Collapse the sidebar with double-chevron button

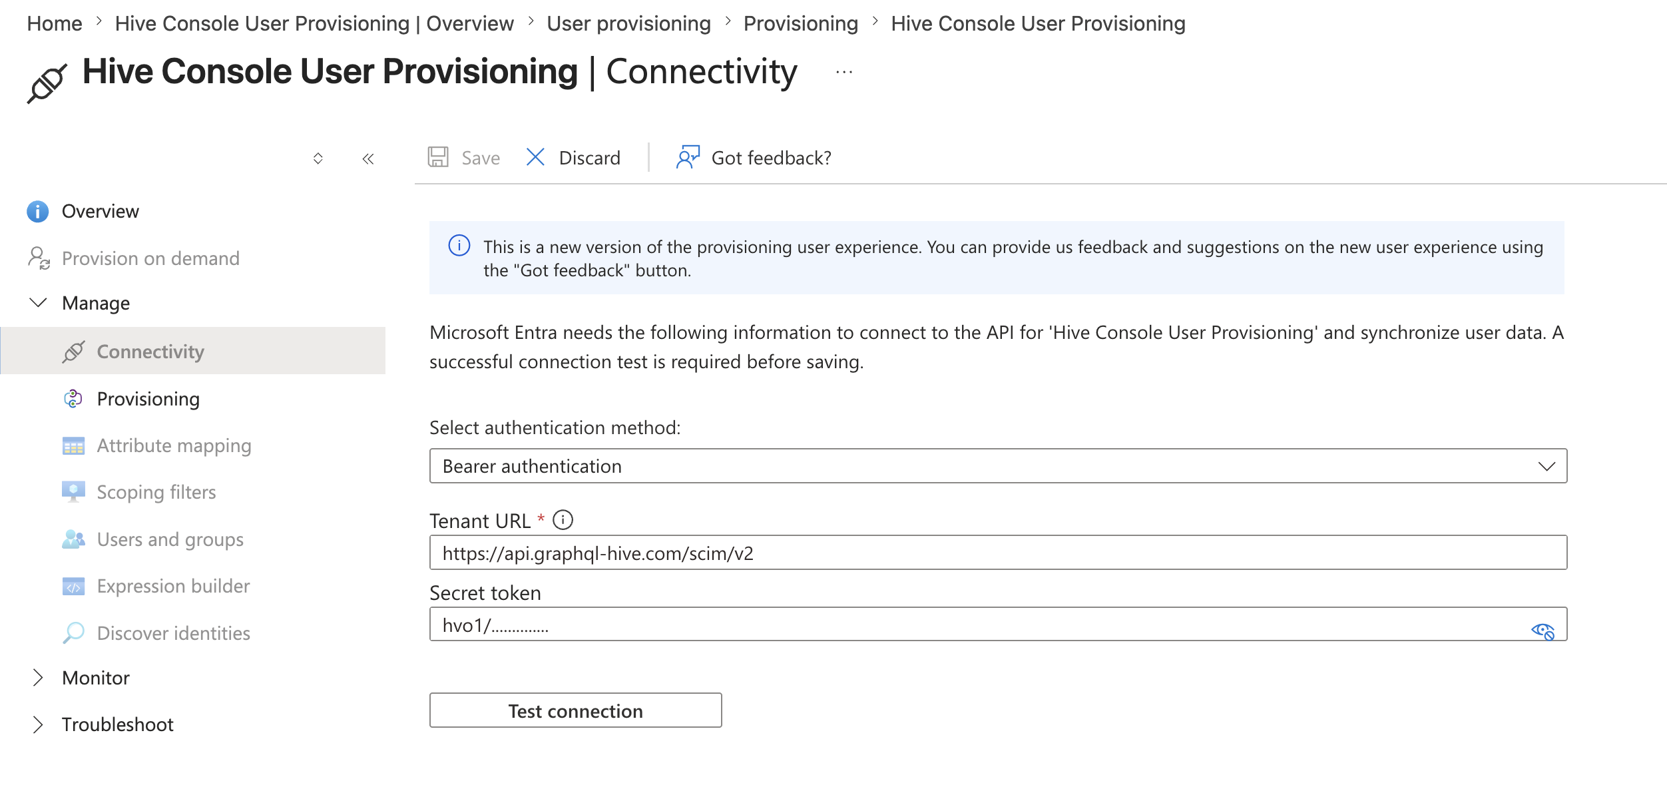[368, 158]
